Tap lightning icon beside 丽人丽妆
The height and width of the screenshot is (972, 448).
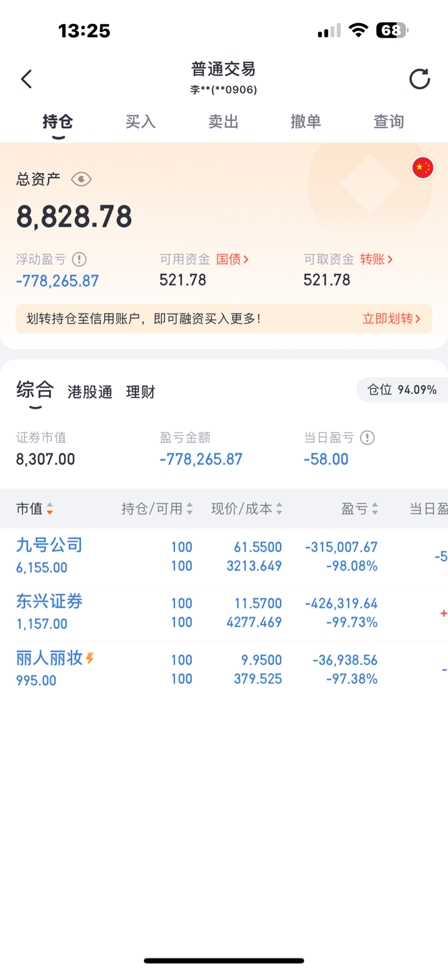pos(90,659)
